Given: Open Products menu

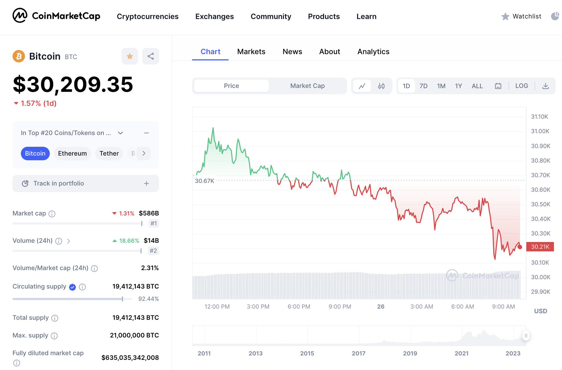Looking at the screenshot, I should pyautogui.click(x=324, y=16).
